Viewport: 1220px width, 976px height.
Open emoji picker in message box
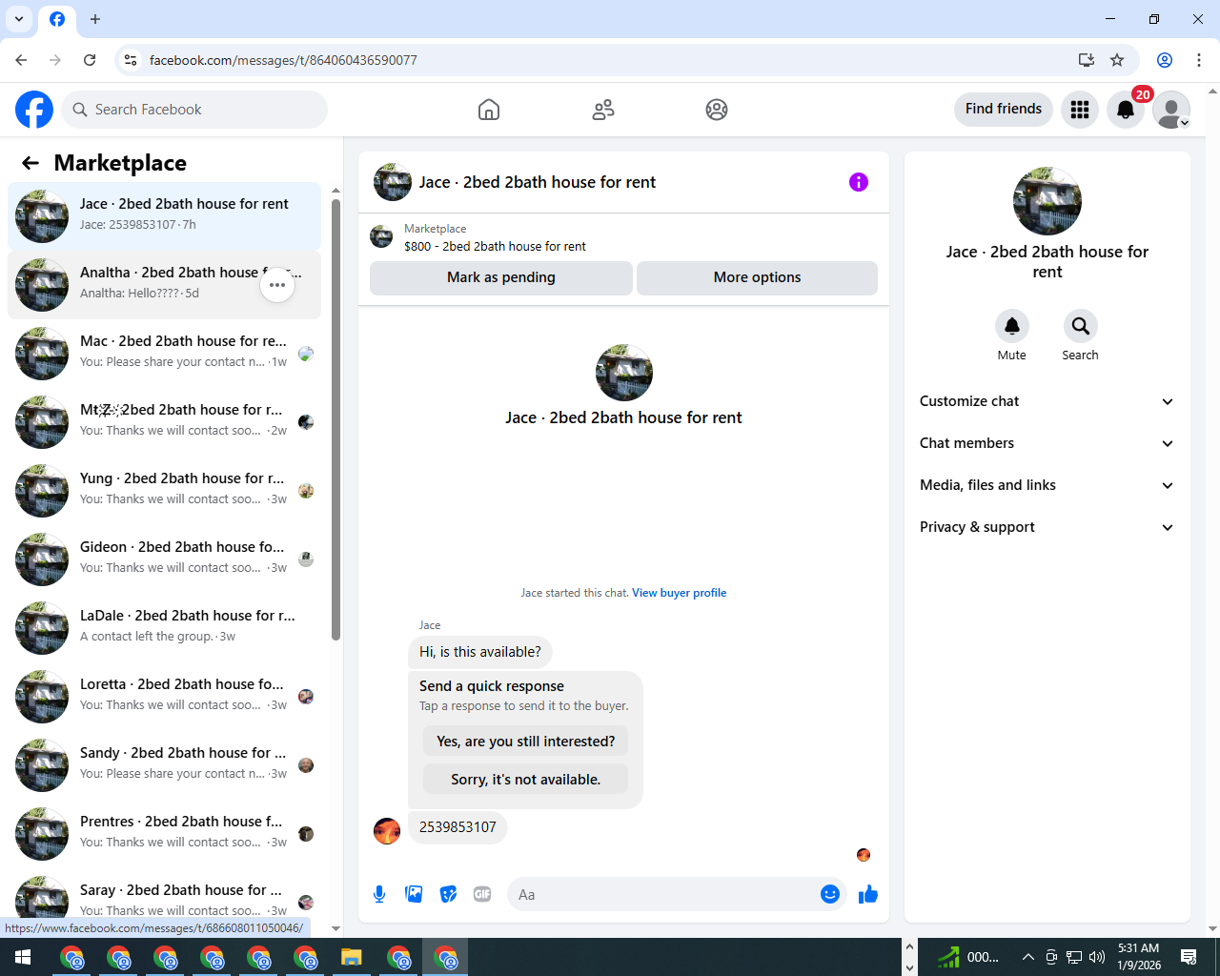coord(830,894)
